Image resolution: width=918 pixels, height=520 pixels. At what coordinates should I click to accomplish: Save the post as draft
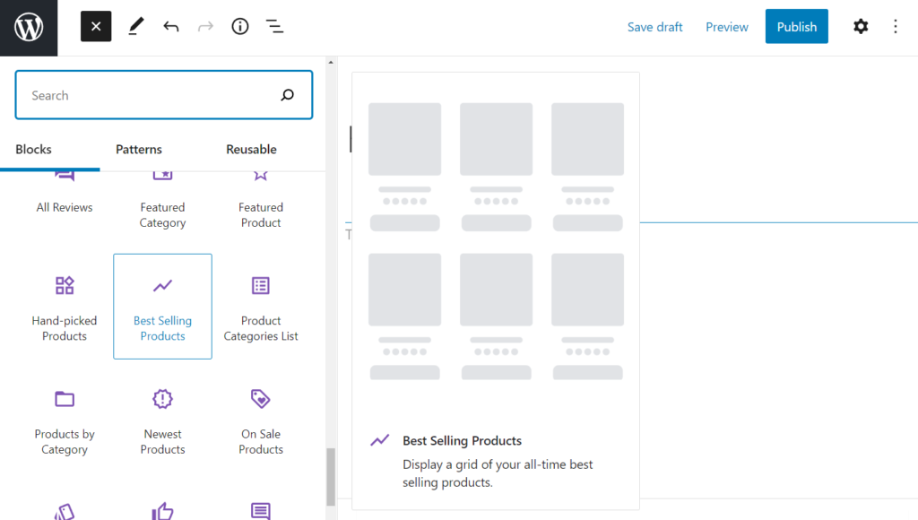[654, 26]
